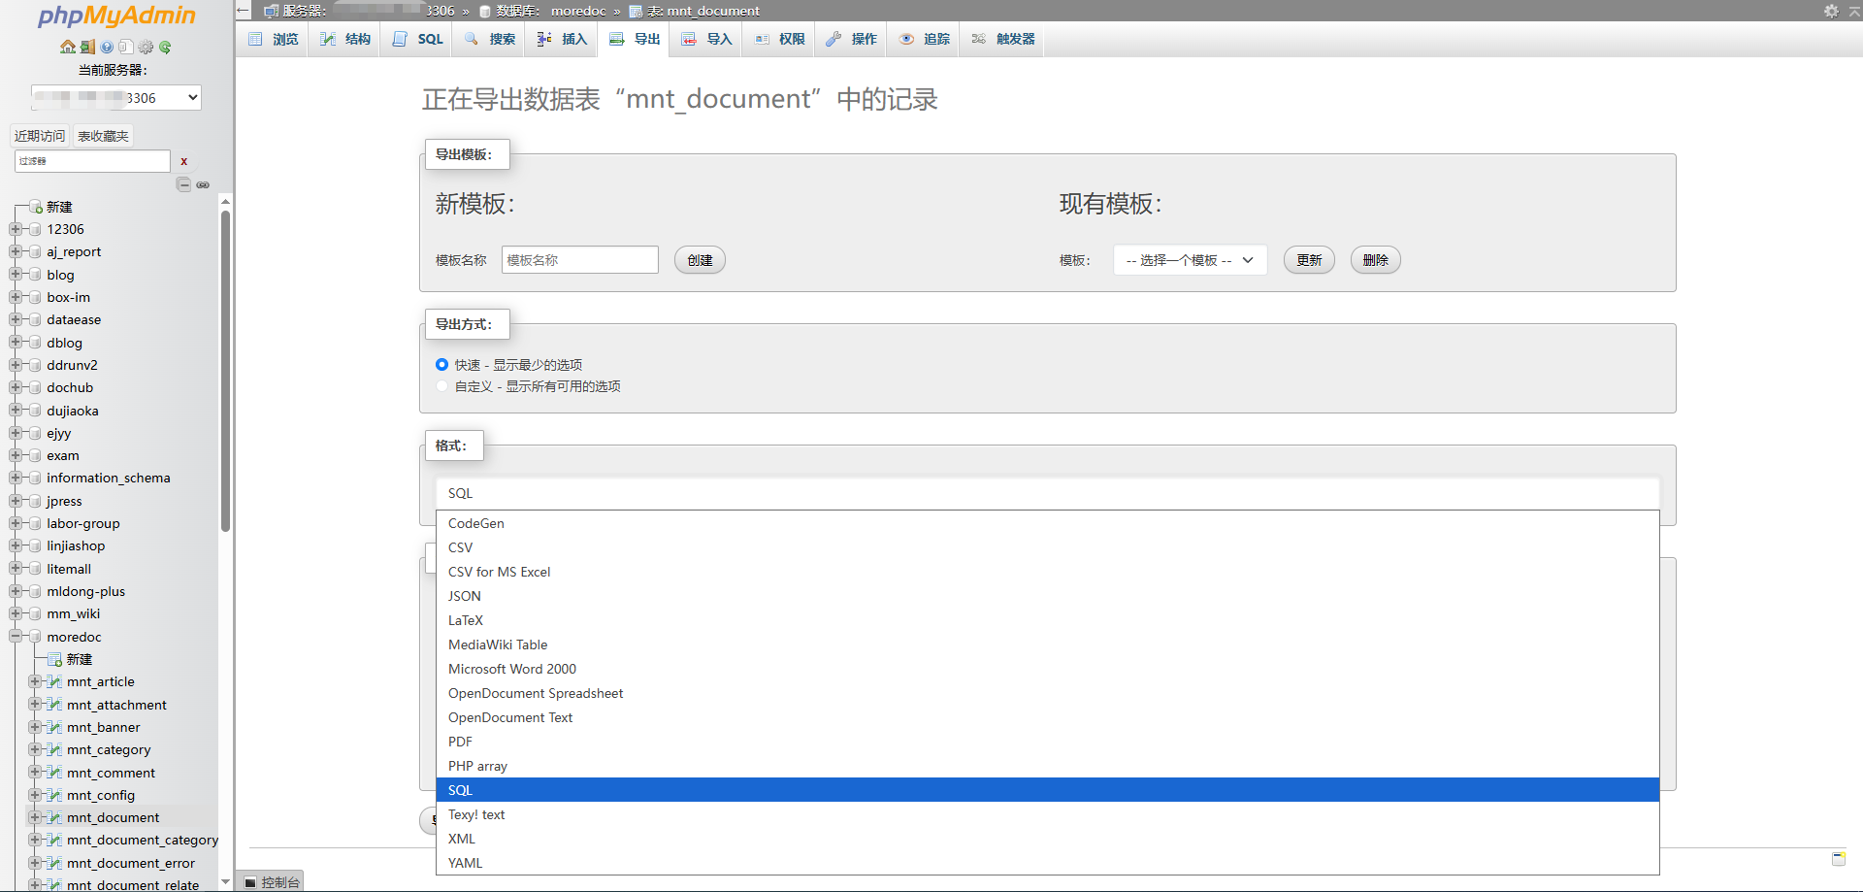Image resolution: width=1863 pixels, height=892 pixels.
Task: Click the green reload navigation icon
Action: (x=165, y=47)
